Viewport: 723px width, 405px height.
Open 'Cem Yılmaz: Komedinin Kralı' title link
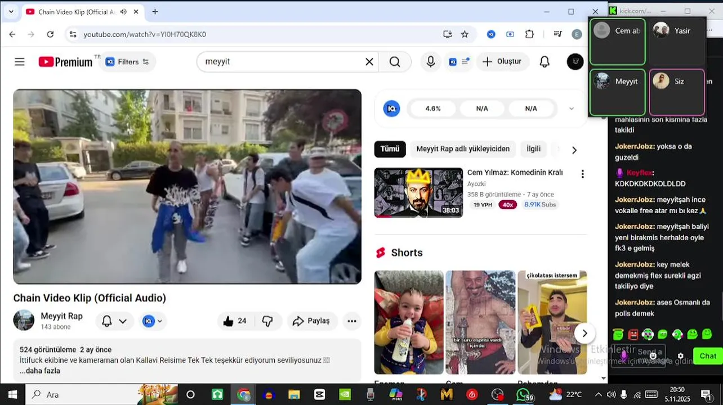[515, 173]
